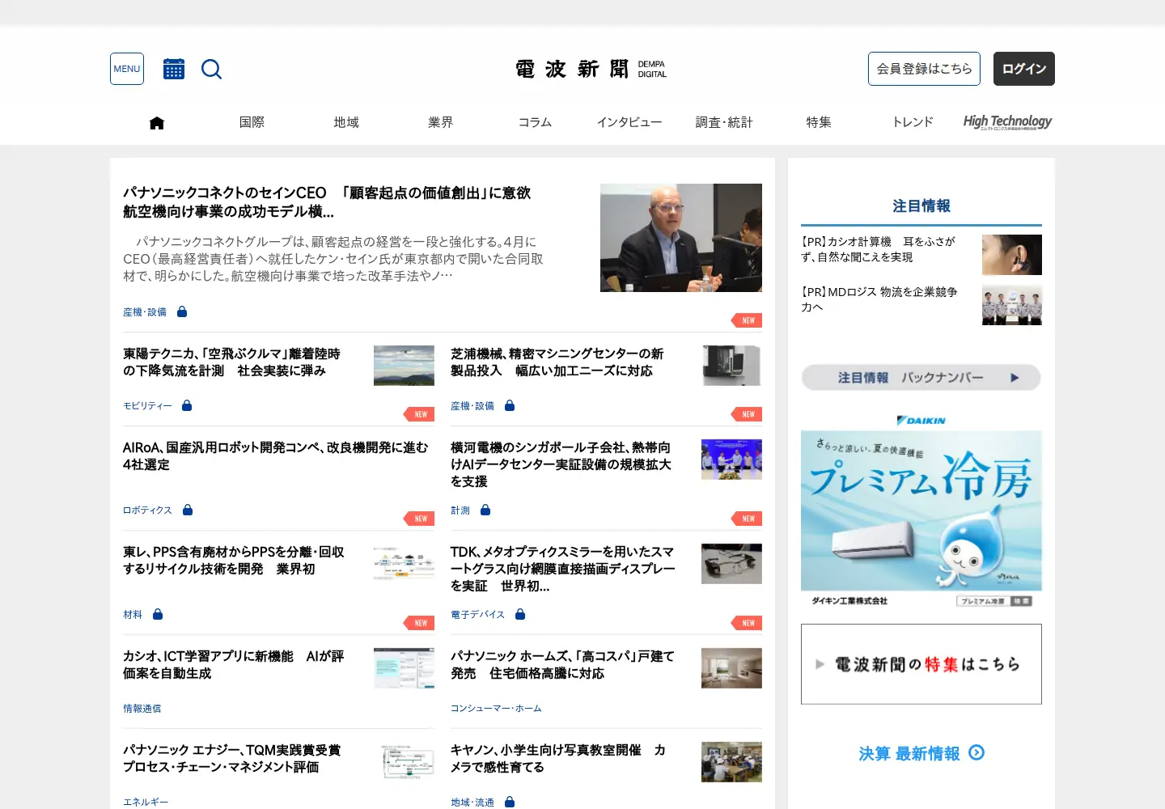The width and height of the screenshot is (1165, 809).
Task: Open the PR カシオ計算機 link
Action: click(x=879, y=249)
